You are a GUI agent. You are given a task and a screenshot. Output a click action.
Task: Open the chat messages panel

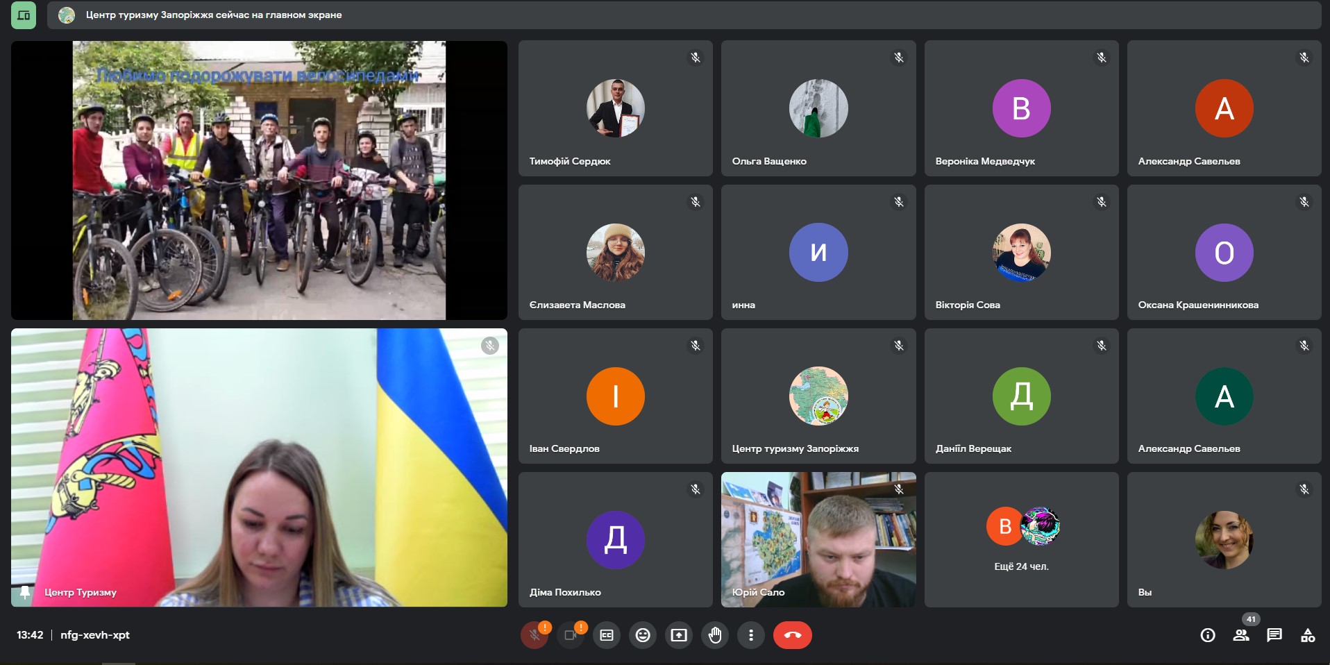(1274, 635)
